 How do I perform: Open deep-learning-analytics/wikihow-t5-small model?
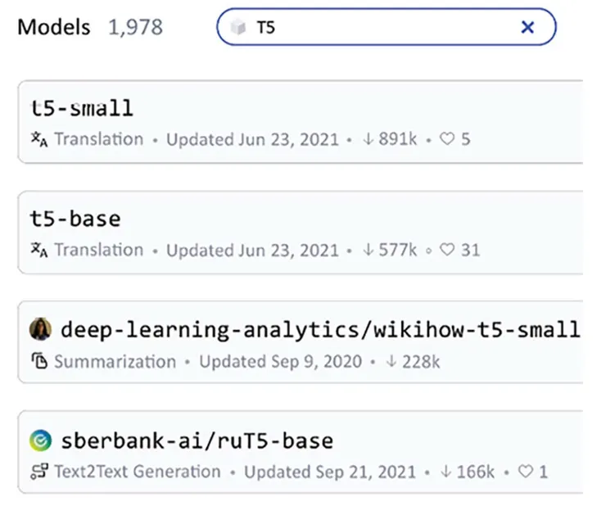pos(319,330)
